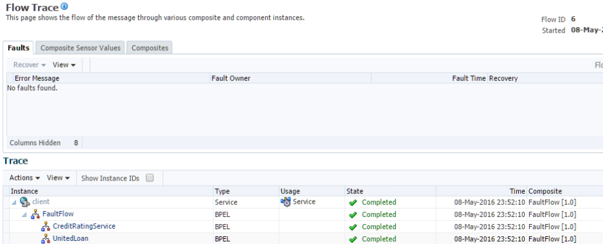Click green checkmark in client row
The image size is (603, 244).
(x=353, y=202)
